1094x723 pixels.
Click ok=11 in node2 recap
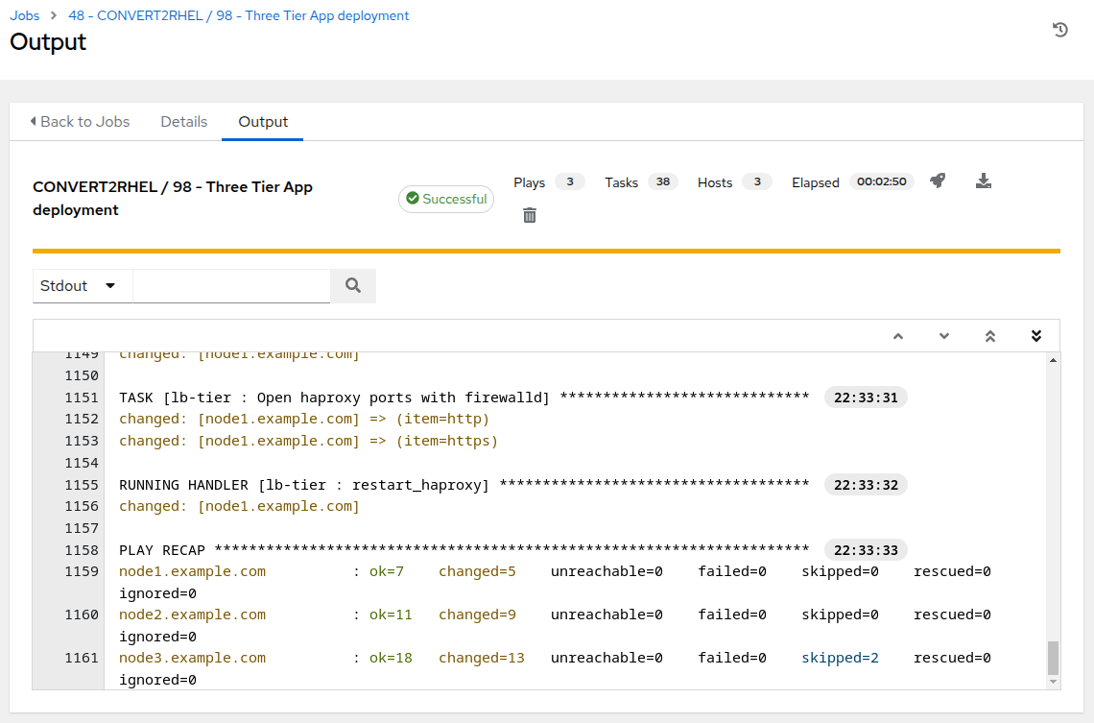coord(391,615)
